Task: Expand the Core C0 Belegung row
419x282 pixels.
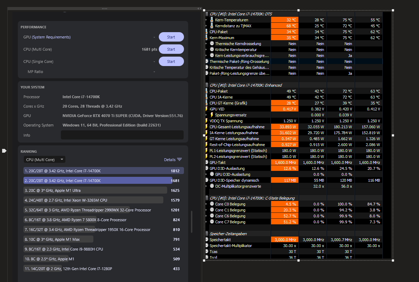Action: point(206,204)
